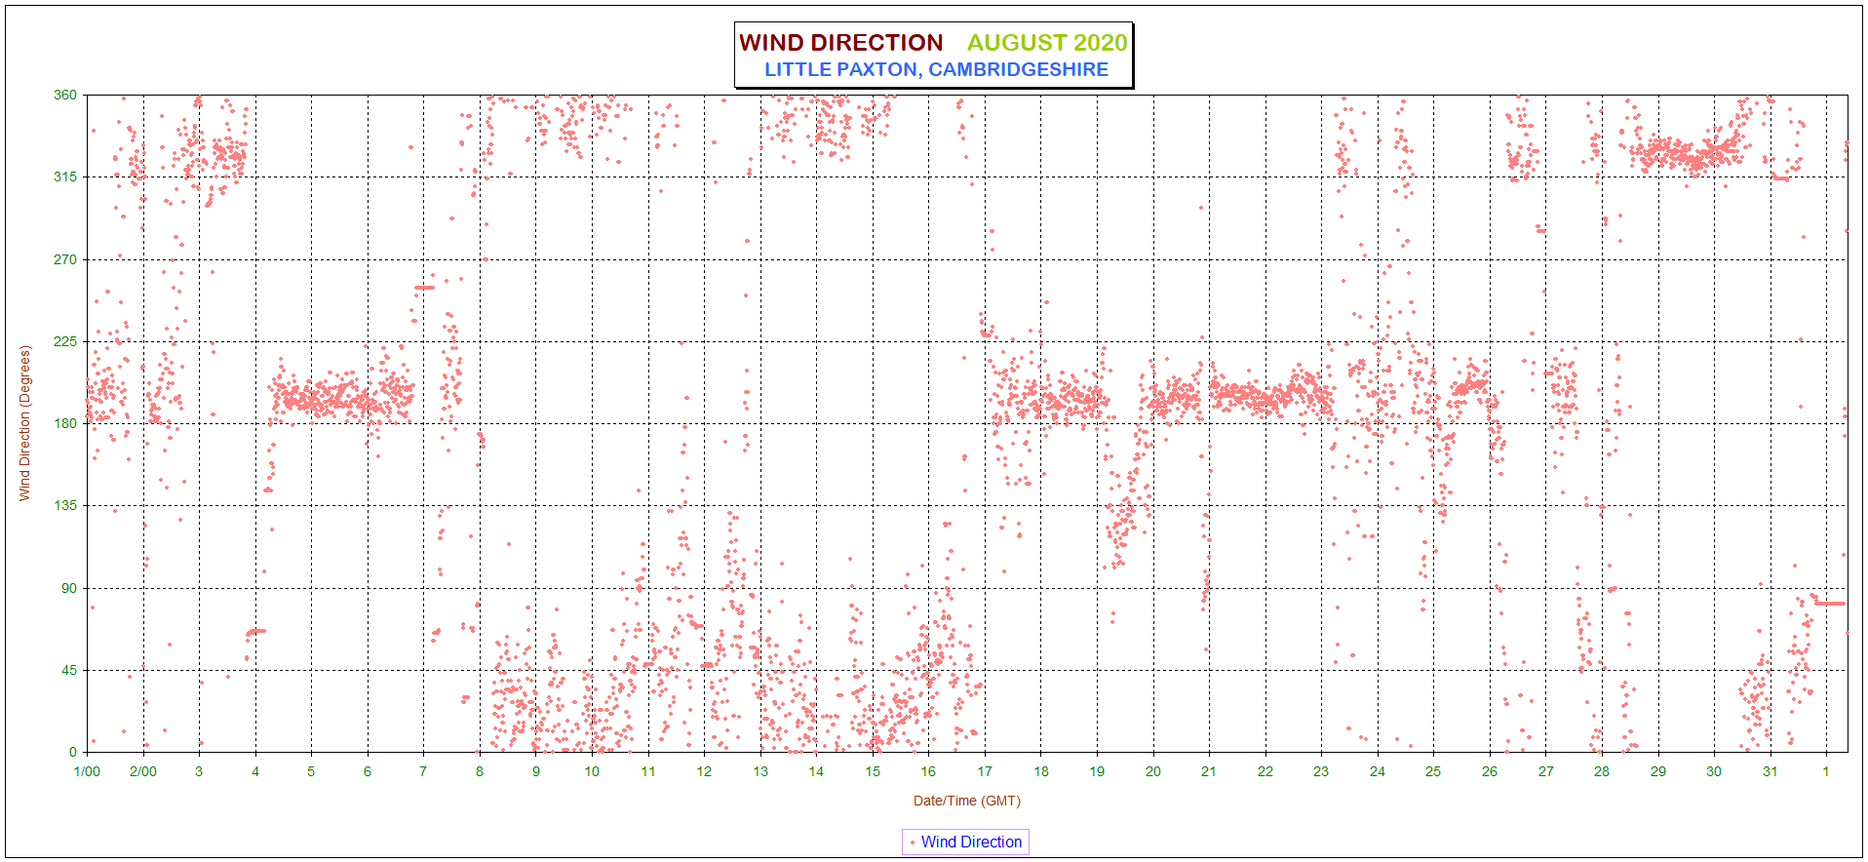Viewport: 1868px width, 862px height.
Task: Click the x-axis label for day 5
Action: (311, 771)
